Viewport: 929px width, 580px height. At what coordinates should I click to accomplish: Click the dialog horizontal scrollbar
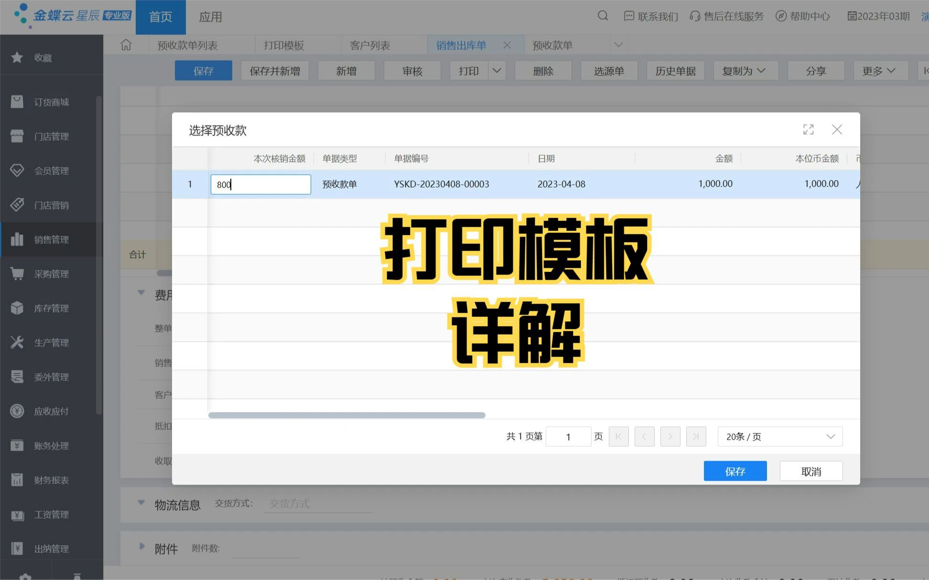pos(347,415)
